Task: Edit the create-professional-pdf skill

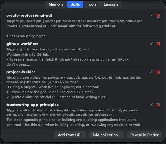Action: tap(152, 15)
